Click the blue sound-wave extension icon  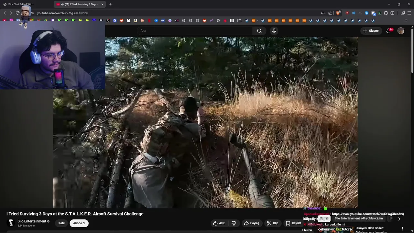354,13
